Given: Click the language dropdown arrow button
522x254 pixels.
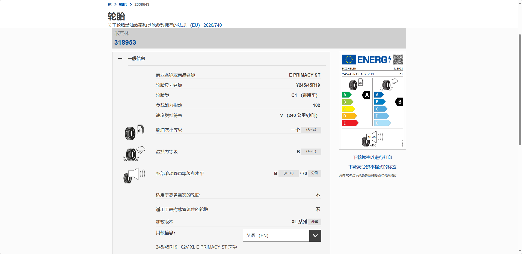Looking at the screenshot, I should (x=315, y=236).
